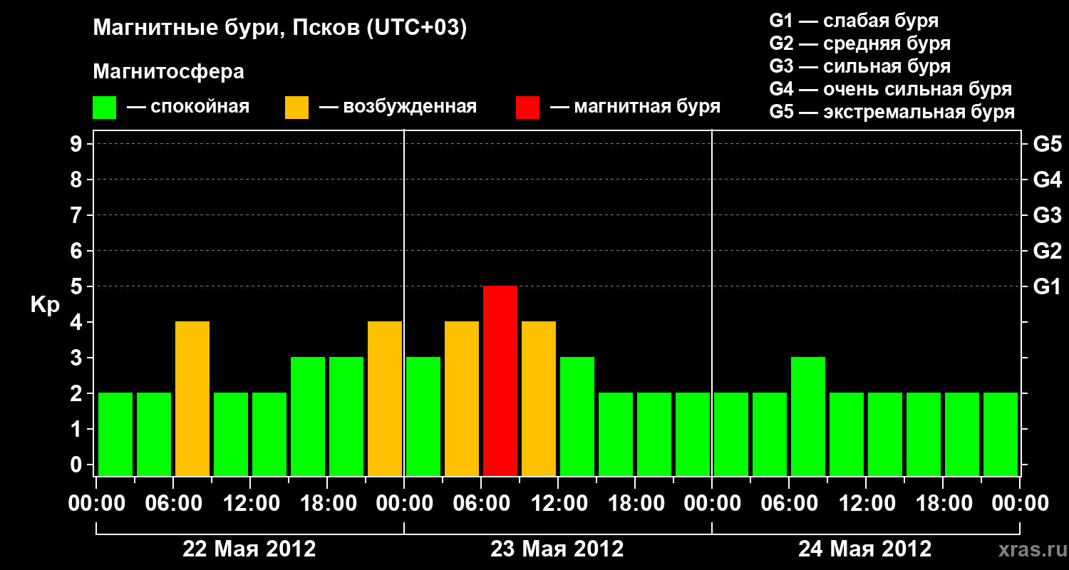Click the 'Kp' axis title
The image size is (1069, 570).
click(45, 304)
